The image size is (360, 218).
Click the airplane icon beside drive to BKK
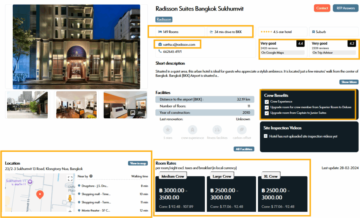tap(211, 32)
